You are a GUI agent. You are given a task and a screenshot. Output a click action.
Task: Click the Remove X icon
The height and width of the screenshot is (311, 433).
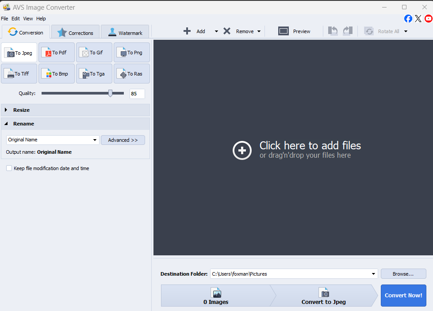click(x=227, y=31)
